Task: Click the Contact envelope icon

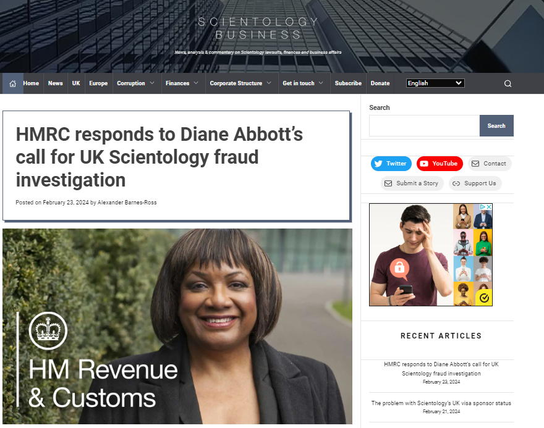Action: point(475,164)
